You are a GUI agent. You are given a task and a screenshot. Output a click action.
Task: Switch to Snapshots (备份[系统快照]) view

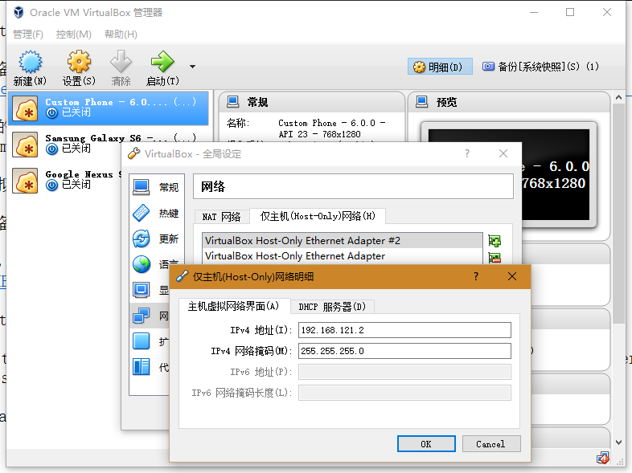coord(540,67)
